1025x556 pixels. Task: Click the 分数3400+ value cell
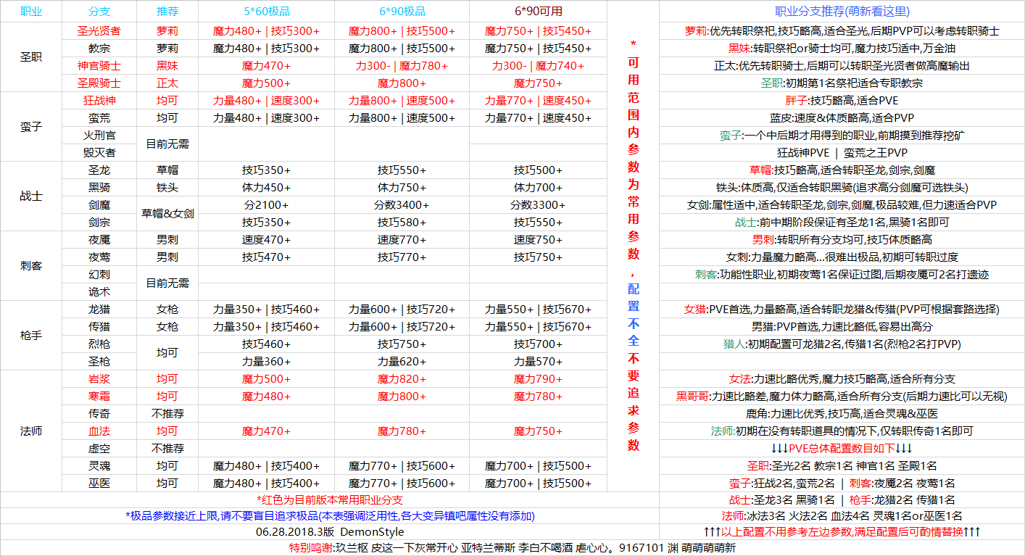coord(402,205)
